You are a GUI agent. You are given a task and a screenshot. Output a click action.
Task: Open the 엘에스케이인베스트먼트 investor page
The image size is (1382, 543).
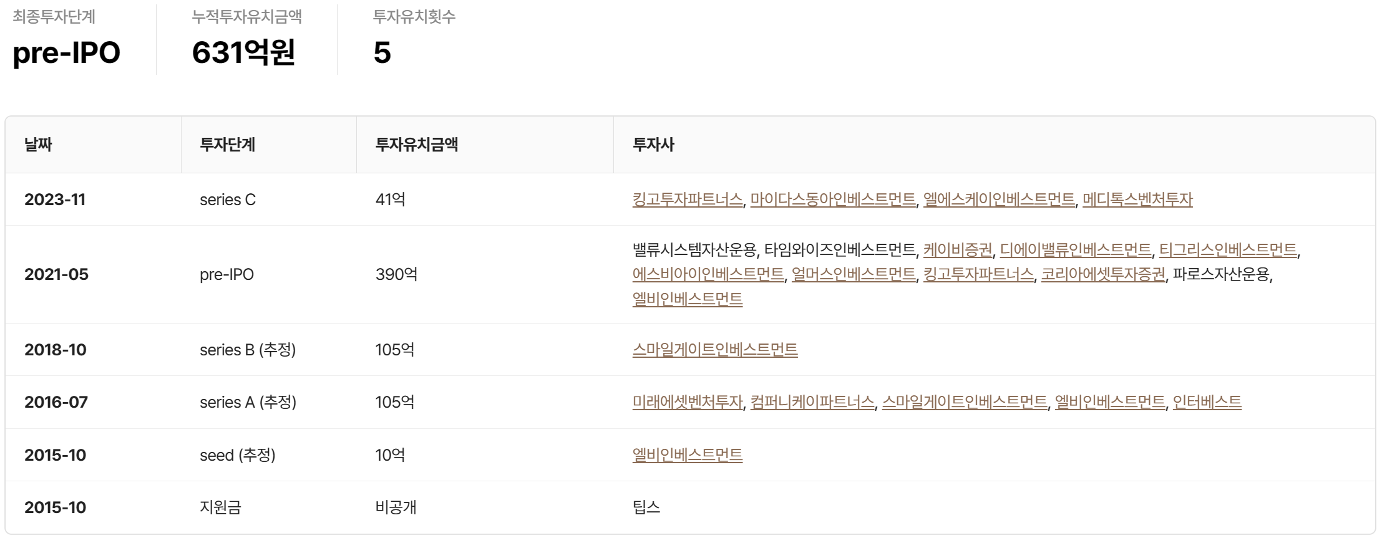pyautogui.click(x=998, y=199)
